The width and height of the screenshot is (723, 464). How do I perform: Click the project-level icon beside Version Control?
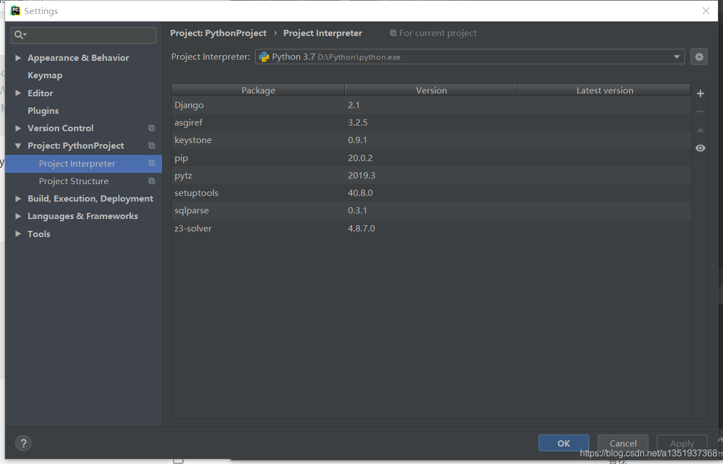tap(151, 128)
